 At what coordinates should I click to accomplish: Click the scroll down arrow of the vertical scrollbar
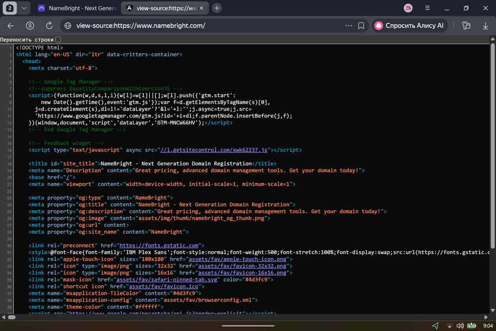tap(493, 311)
